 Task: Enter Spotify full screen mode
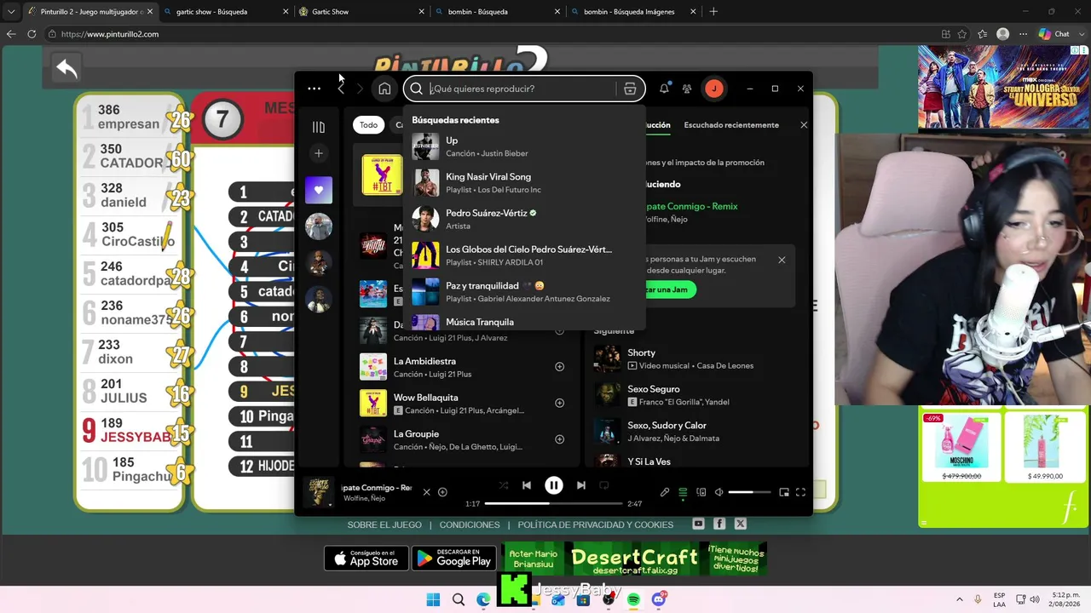point(800,492)
